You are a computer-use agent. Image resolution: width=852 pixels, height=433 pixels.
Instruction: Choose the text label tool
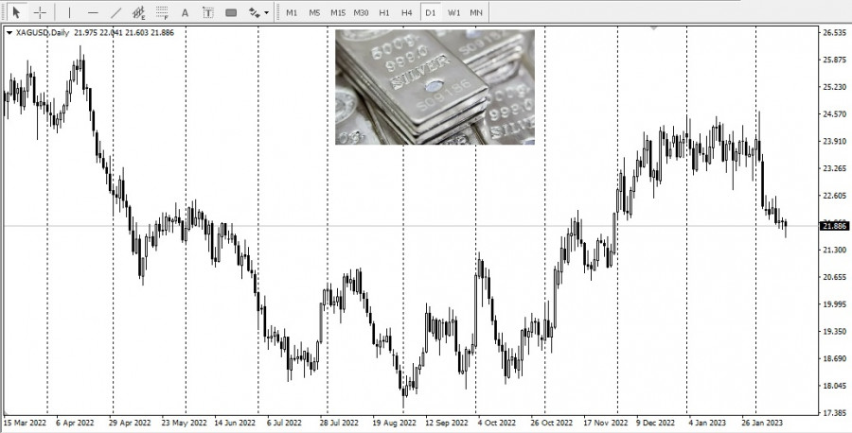point(207,12)
